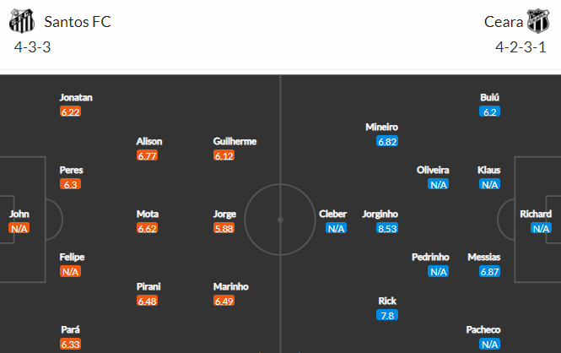Open the Ceara team name
561x353 pixels.
coord(504,22)
